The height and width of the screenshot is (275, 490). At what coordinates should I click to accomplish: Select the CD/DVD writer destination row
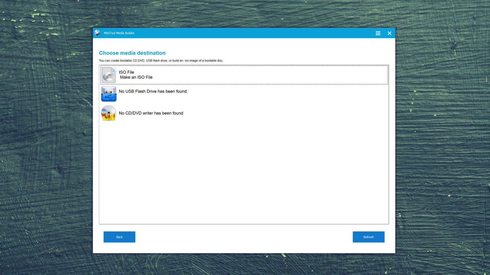click(x=223, y=113)
